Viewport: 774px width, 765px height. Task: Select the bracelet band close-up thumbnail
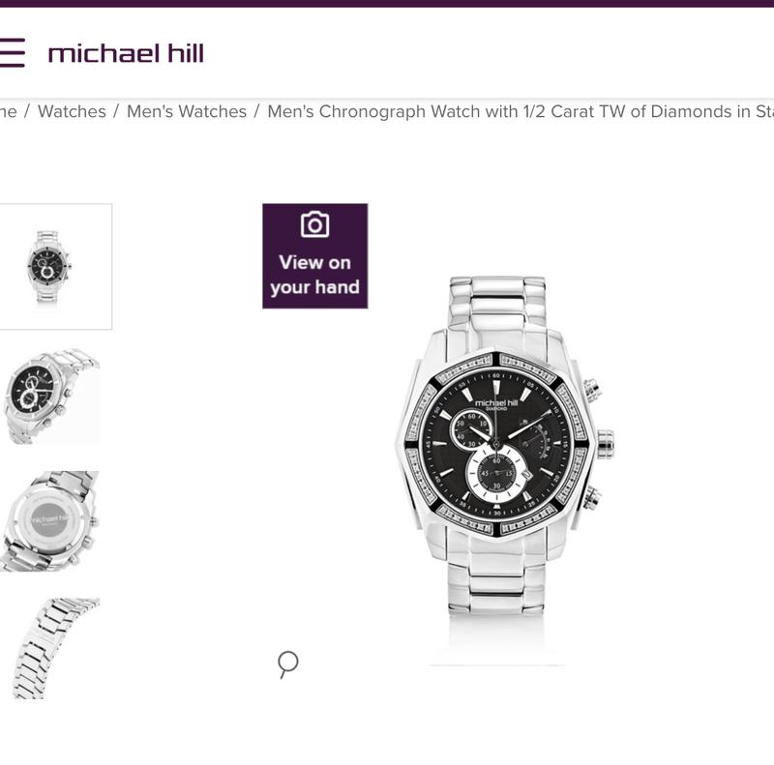point(50,649)
